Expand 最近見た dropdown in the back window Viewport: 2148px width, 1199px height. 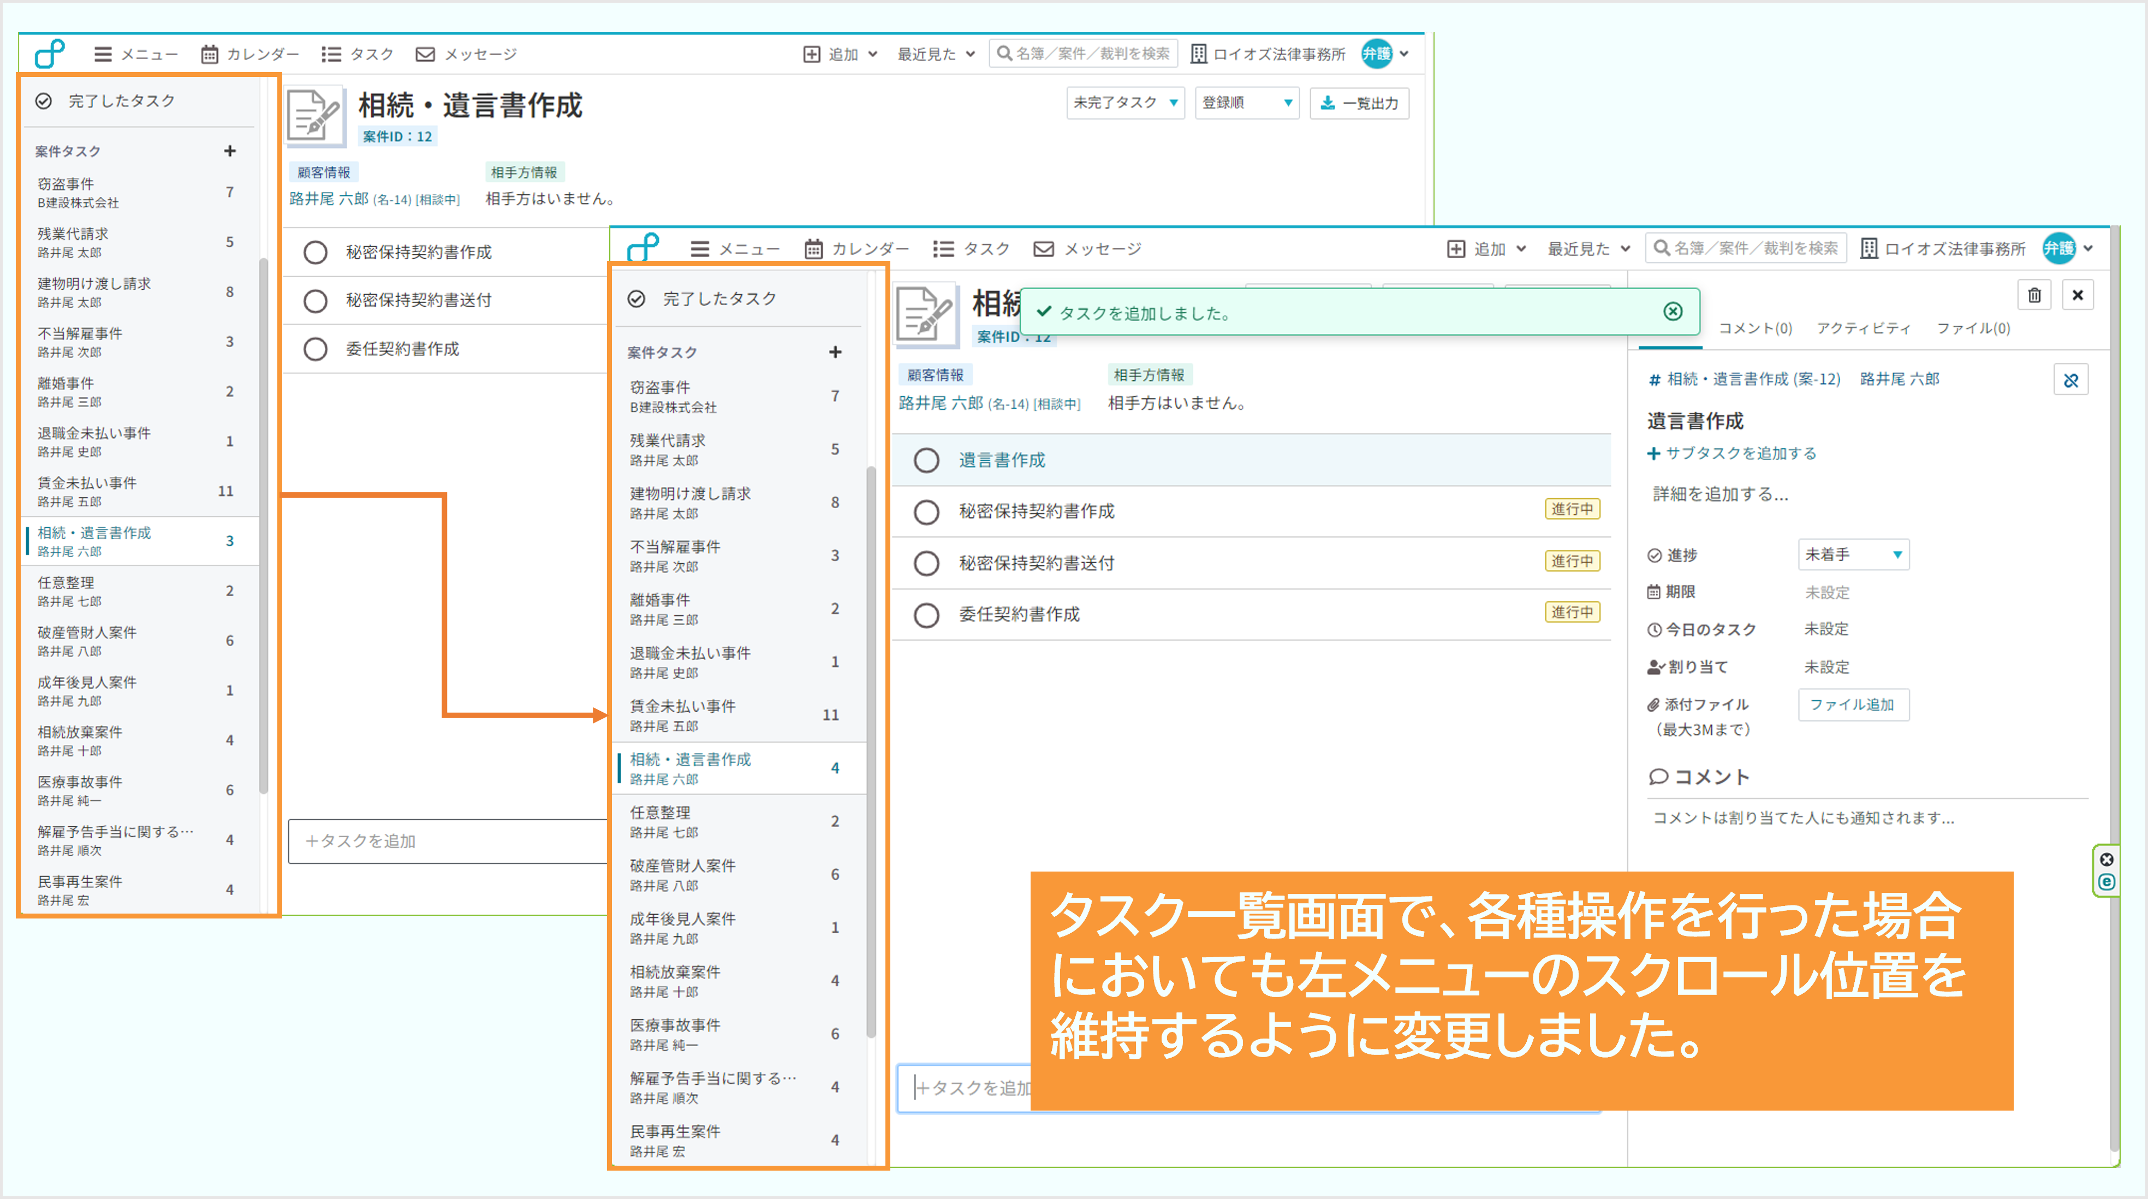coord(936,54)
